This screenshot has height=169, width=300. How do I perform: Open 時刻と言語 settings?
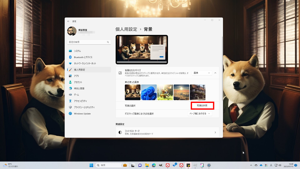tap(89, 88)
